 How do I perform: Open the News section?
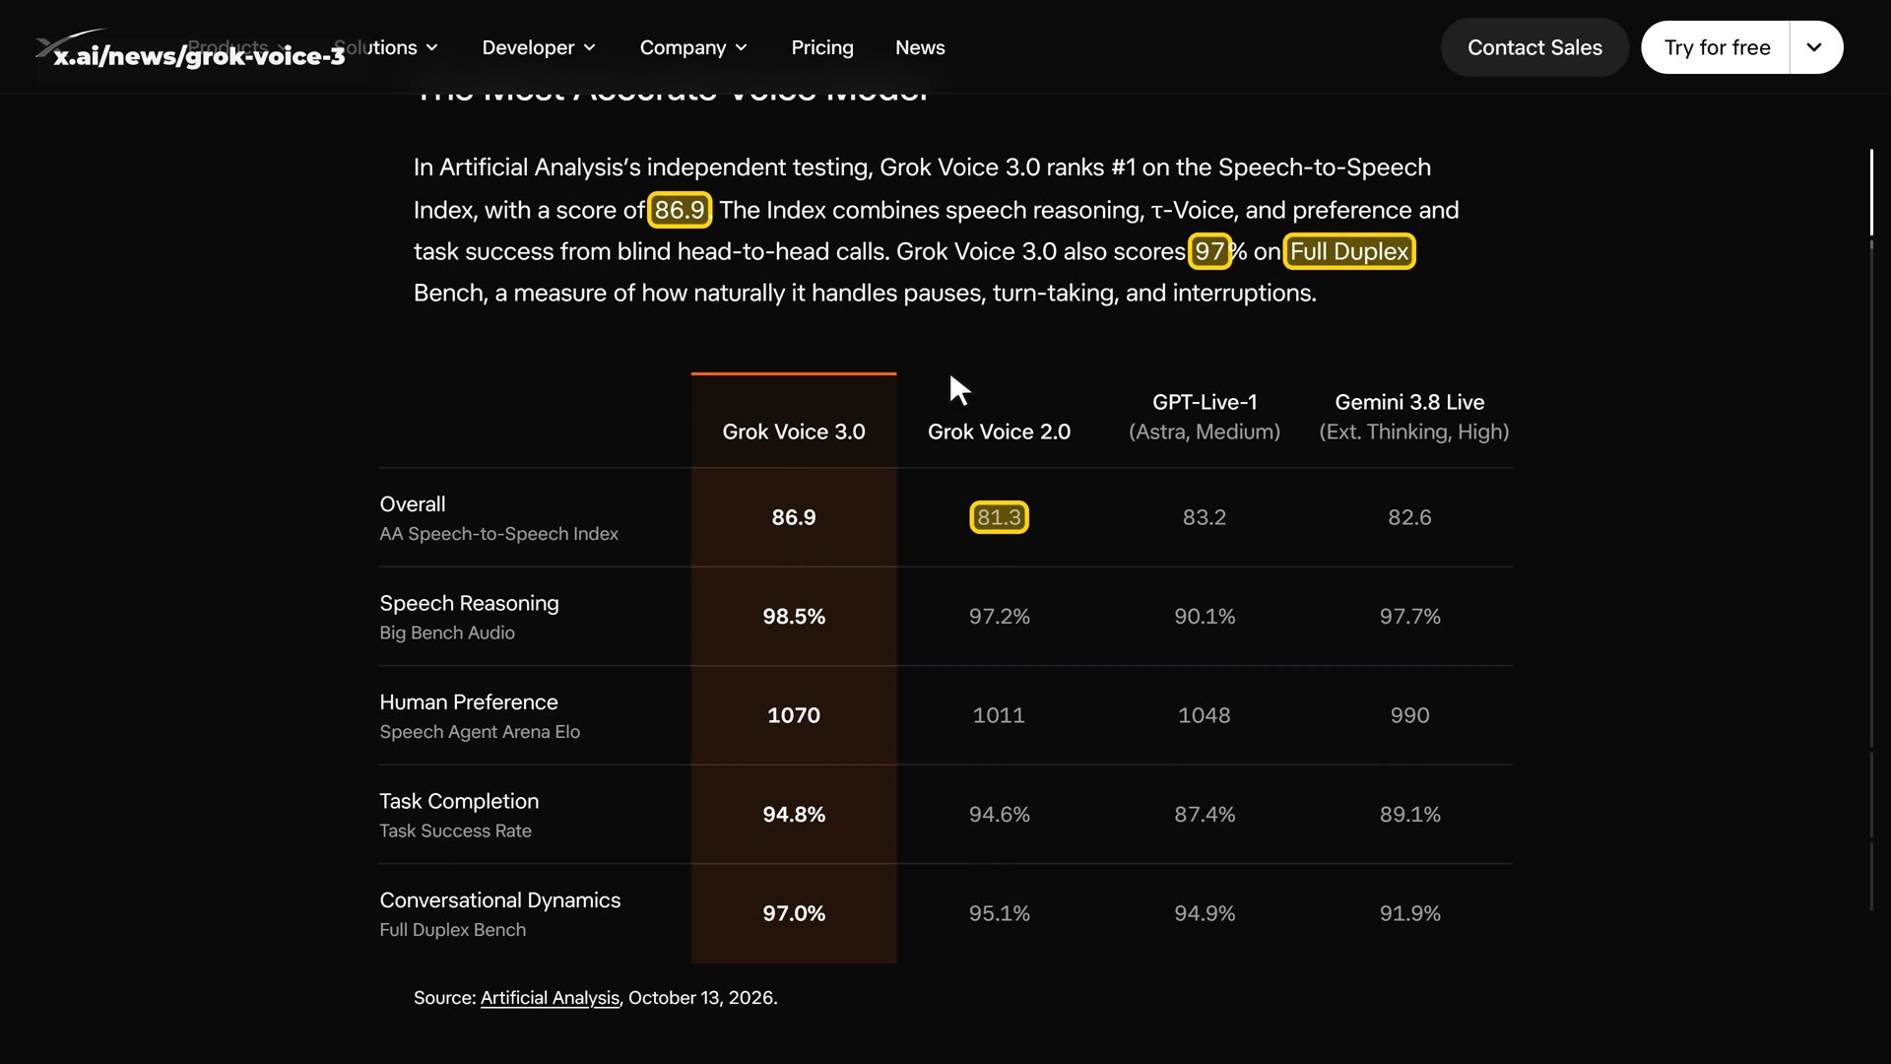coord(920,47)
